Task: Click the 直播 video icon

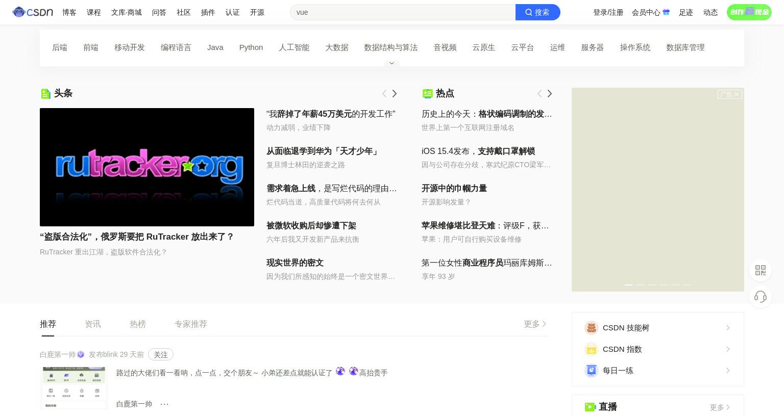Action: (590, 407)
